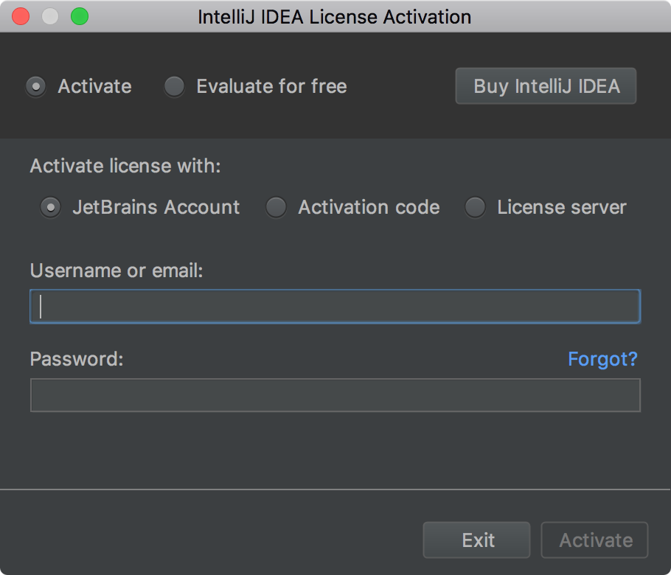The width and height of the screenshot is (671, 575).
Task: Click into the Password input field
Action: point(335,395)
